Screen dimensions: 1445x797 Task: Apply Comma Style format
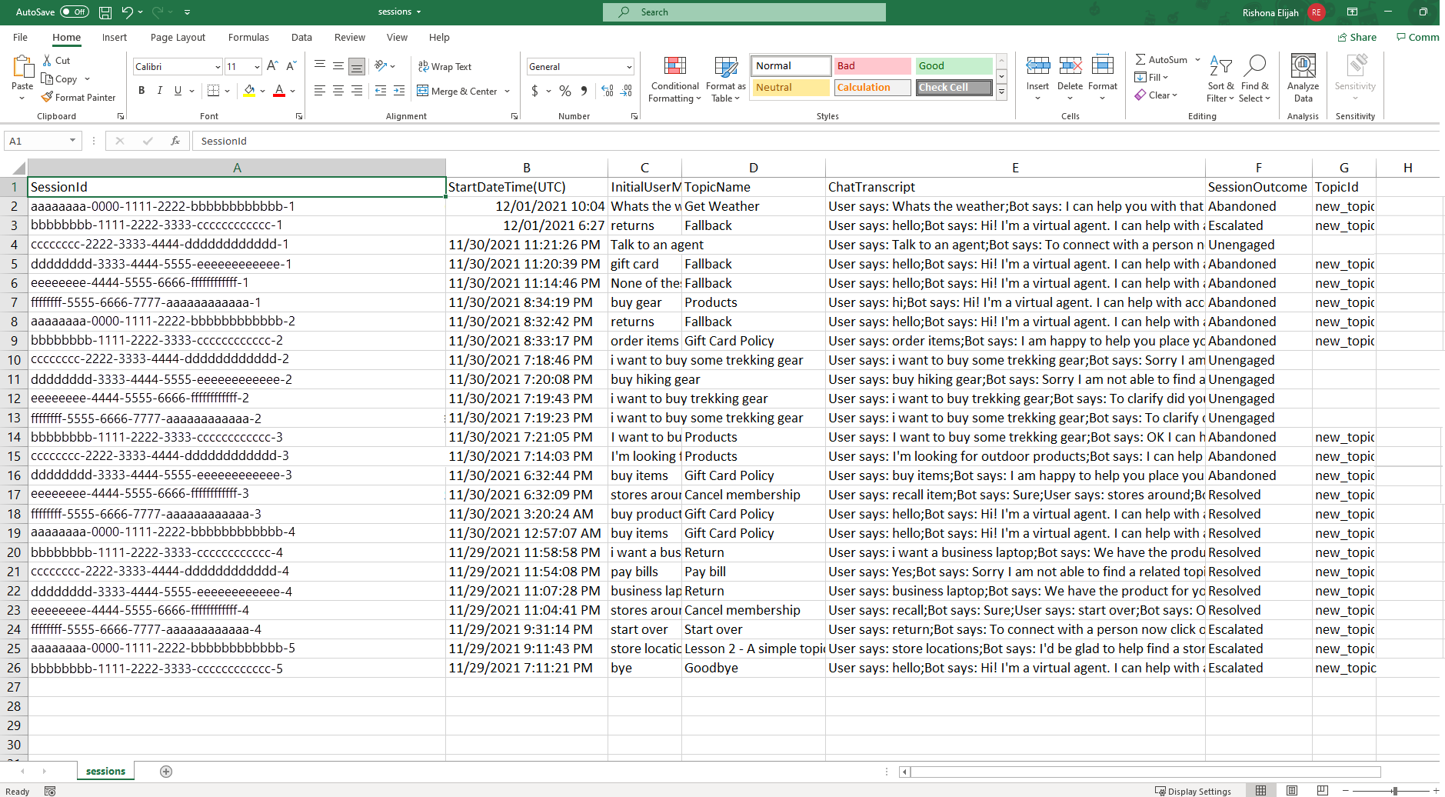tap(584, 91)
